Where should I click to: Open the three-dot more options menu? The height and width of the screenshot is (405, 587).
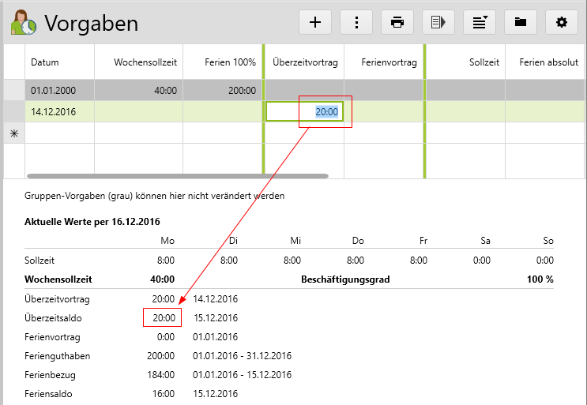[x=356, y=22]
